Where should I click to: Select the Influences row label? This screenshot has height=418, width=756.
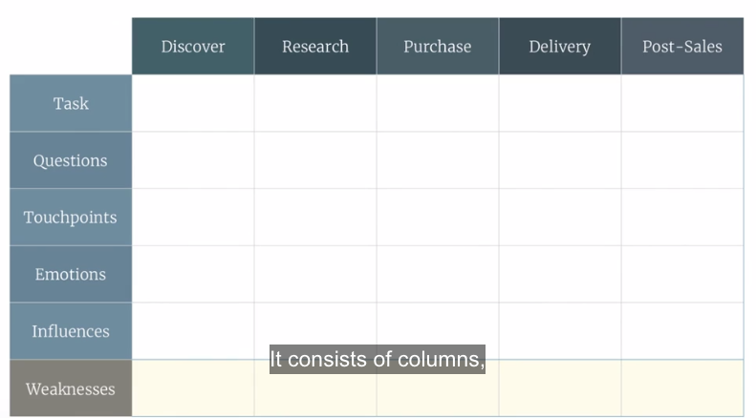[x=71, y=331]
